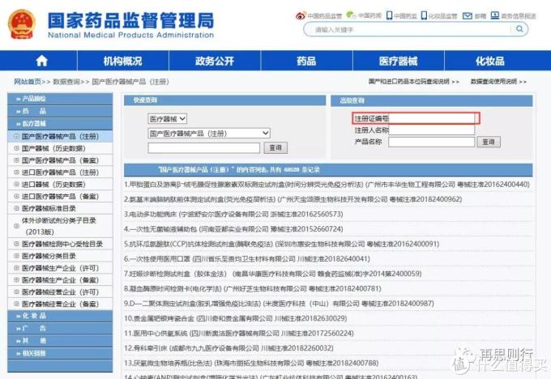
Task: Click 查询 button in advanced search panel
Action: (489, 142)
